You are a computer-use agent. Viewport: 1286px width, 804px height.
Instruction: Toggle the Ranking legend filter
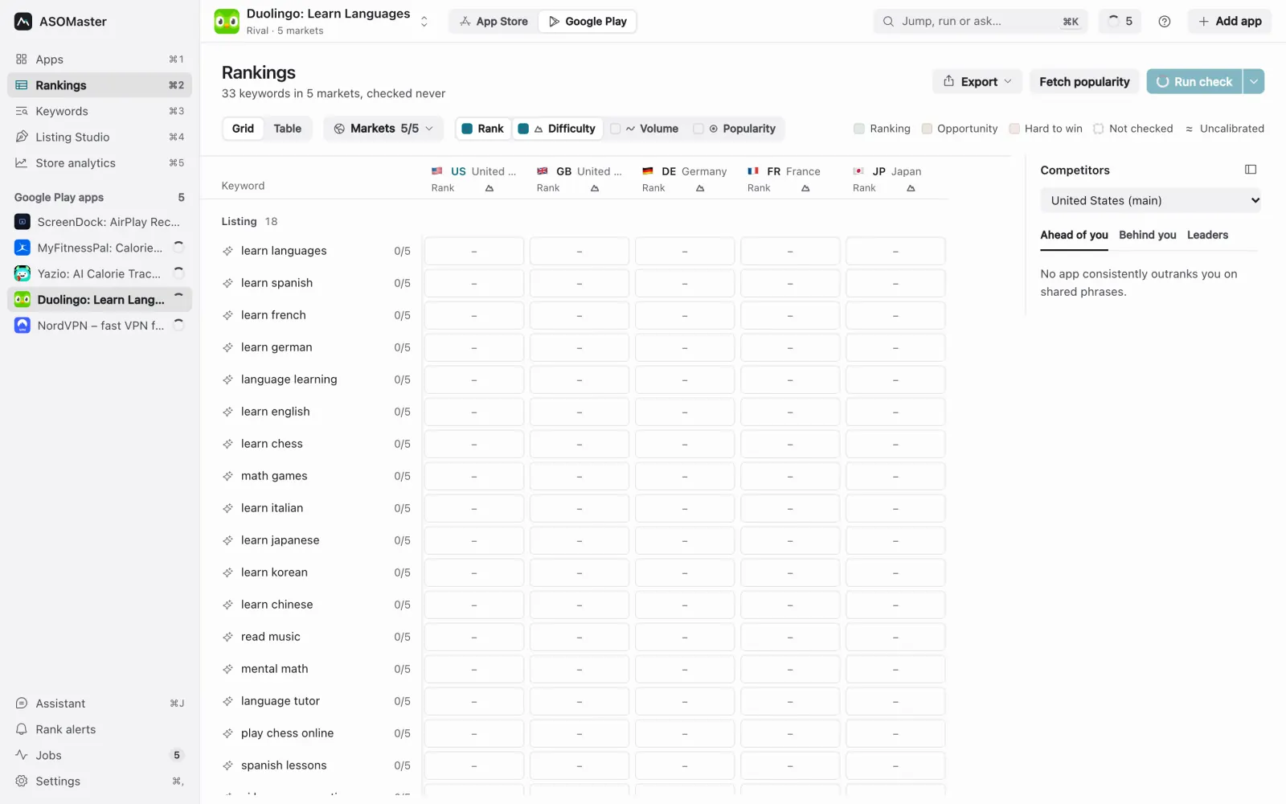pos(882,129)
